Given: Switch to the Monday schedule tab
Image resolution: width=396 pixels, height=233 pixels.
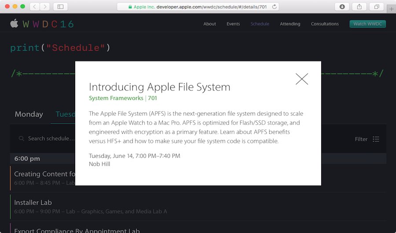Looking at the screenshot, I should pyautogui.click(x=29, y=114).
